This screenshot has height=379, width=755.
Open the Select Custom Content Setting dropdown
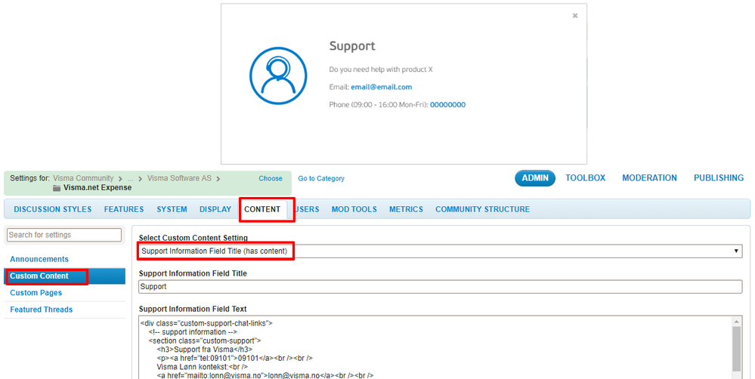pos(440,251)
